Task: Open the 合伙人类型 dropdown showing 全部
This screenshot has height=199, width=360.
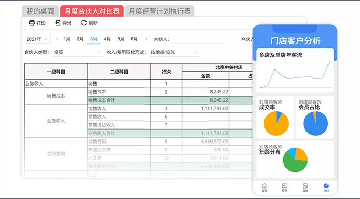Action: coord(77,52)
